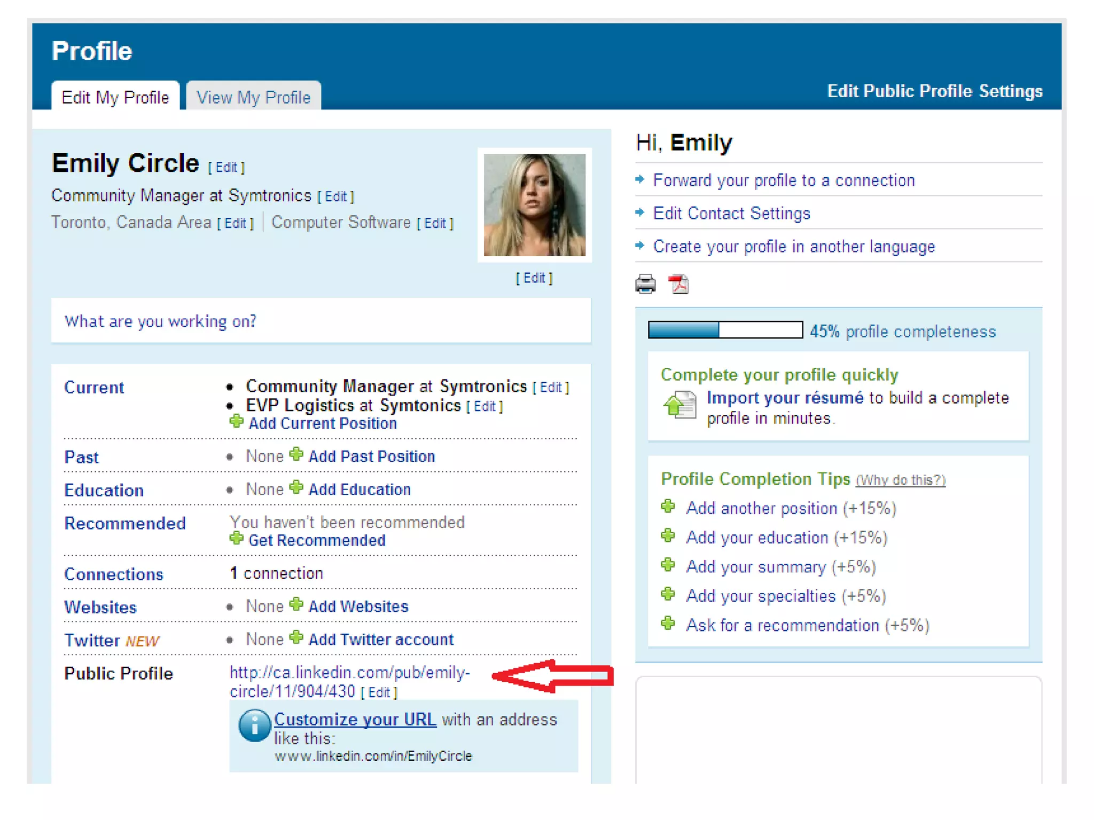Click Edit next to Emily Circle name
Image resolution: width=1094 pixels, height=820 pixels.
pyautogui.click(x=226, y=167)
